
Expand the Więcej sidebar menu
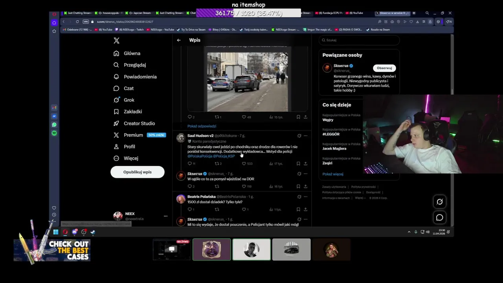pos(126,158)
